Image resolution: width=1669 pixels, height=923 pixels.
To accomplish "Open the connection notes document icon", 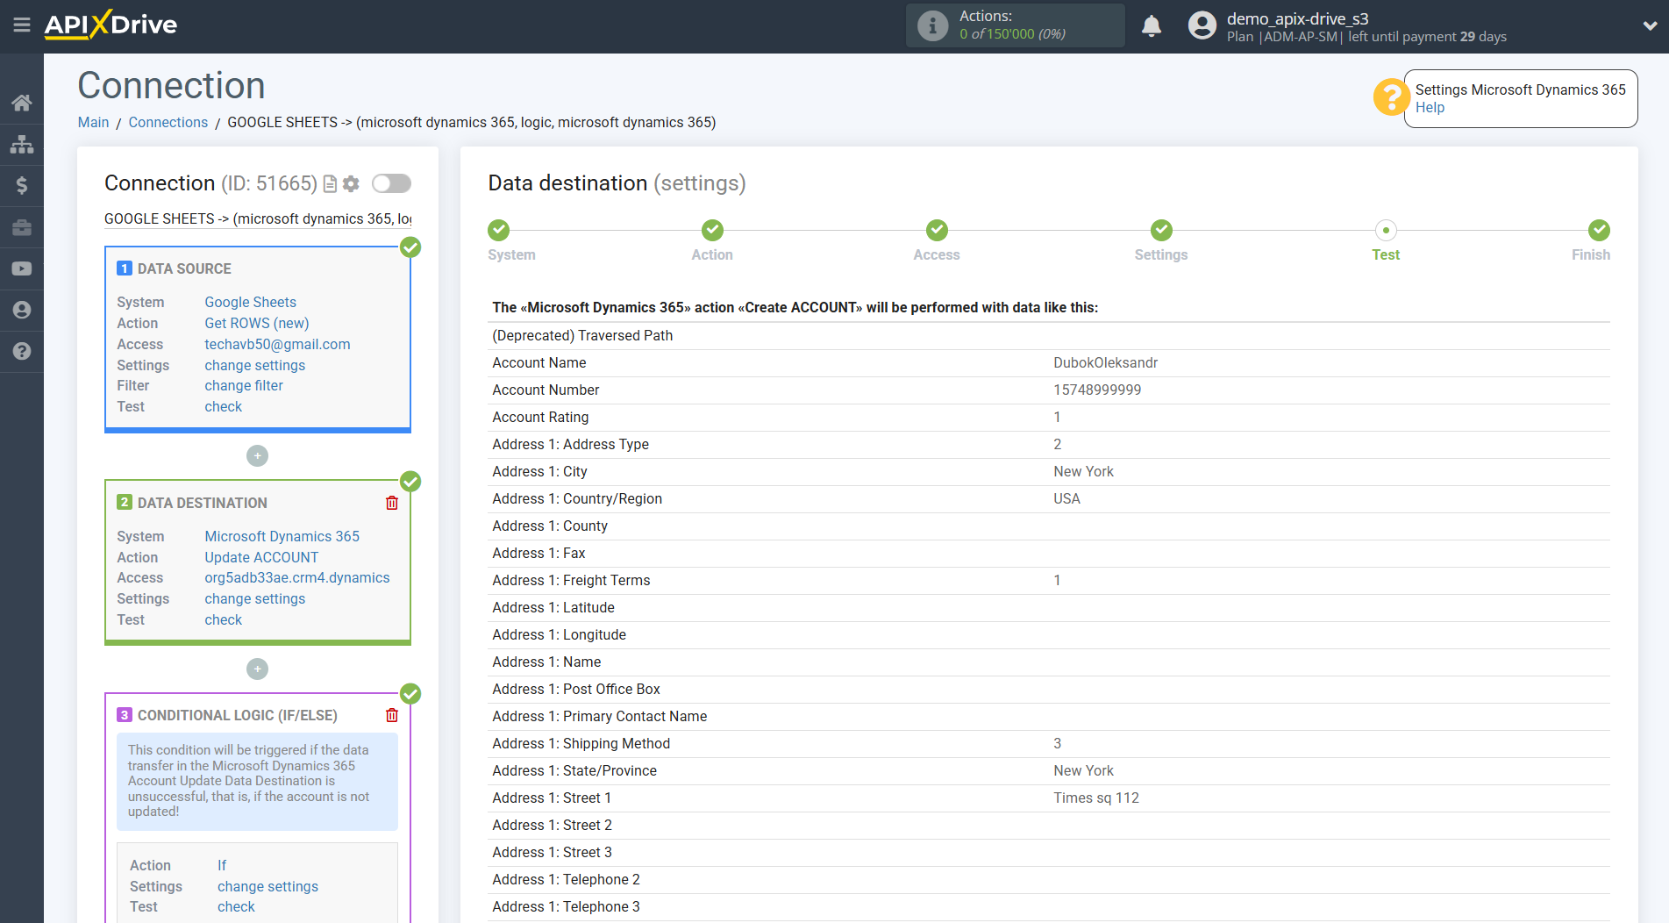I will (x=331, y=183).
